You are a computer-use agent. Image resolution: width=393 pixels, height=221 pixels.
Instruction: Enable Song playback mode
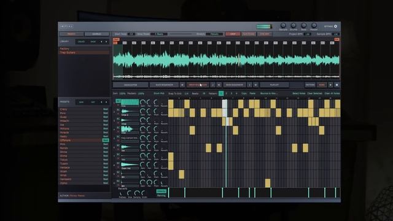[x=322, y=85]
